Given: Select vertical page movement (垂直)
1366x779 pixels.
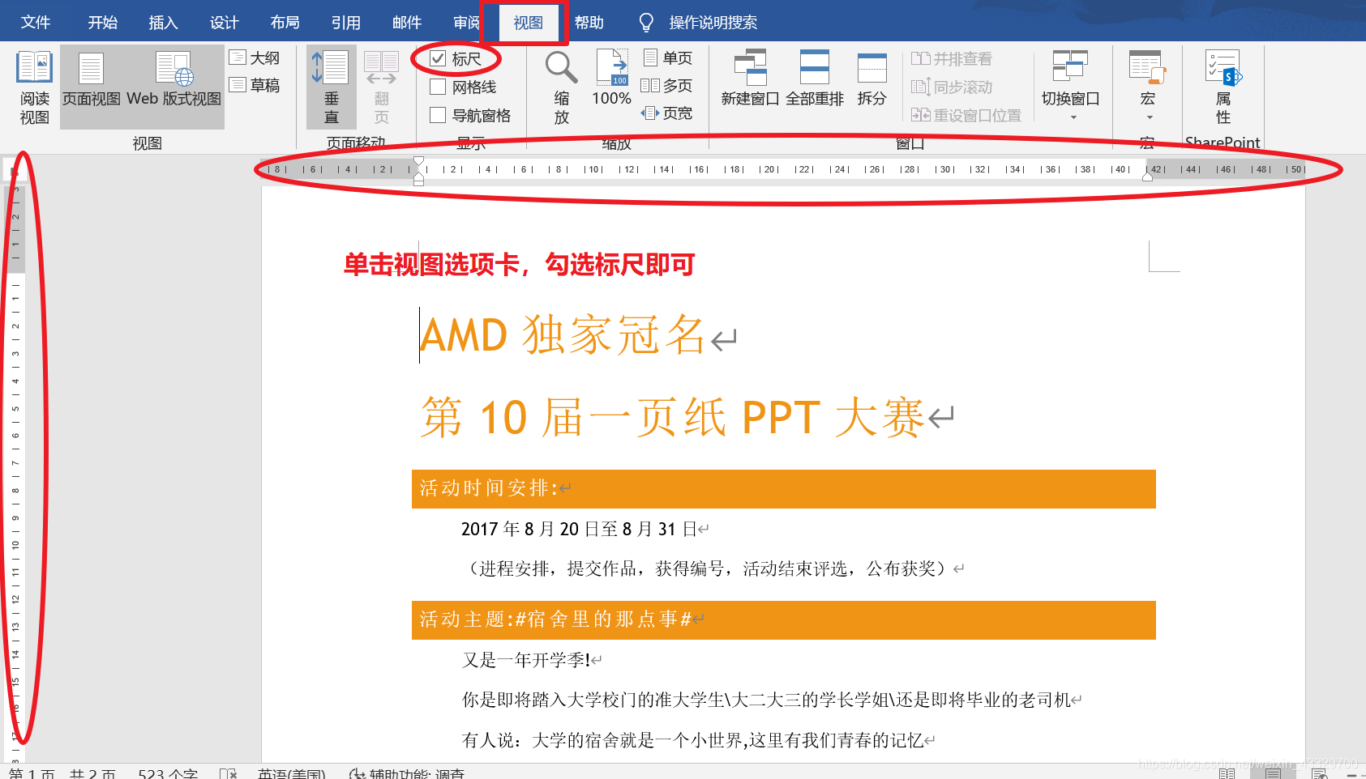Looking at the screenshot, I should 332,87.
